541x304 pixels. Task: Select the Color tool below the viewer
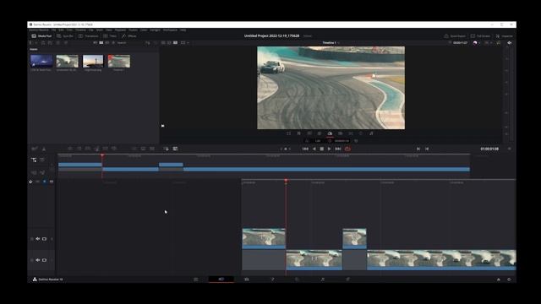(x=361, y=133)
